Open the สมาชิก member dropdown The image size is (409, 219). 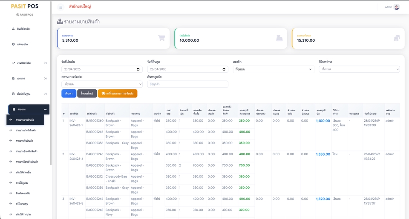coord(274,69)
